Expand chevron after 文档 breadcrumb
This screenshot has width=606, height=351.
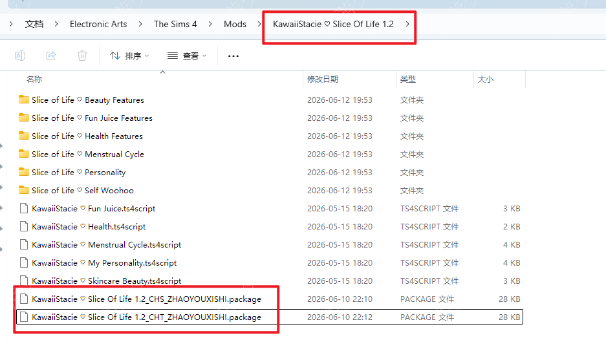56,24
